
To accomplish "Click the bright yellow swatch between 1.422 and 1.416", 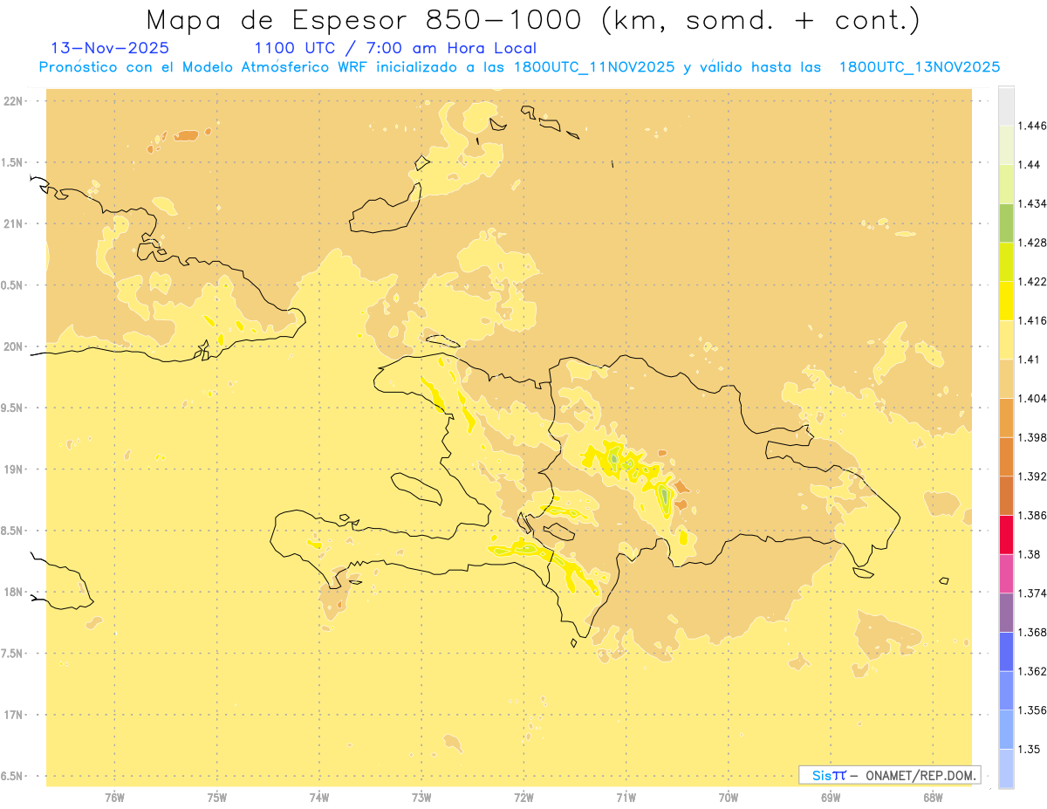I will tap(1006, 300).
